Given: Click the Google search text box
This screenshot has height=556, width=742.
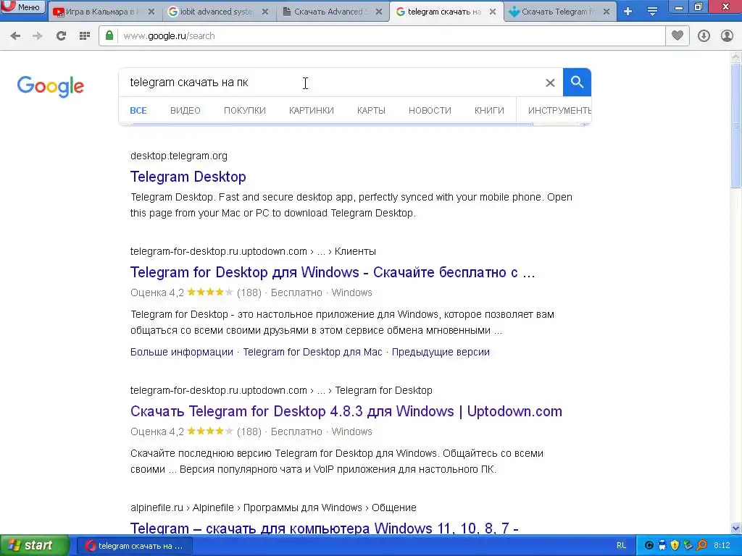Looking at the screenshot, I should click(x=331, y=83).
